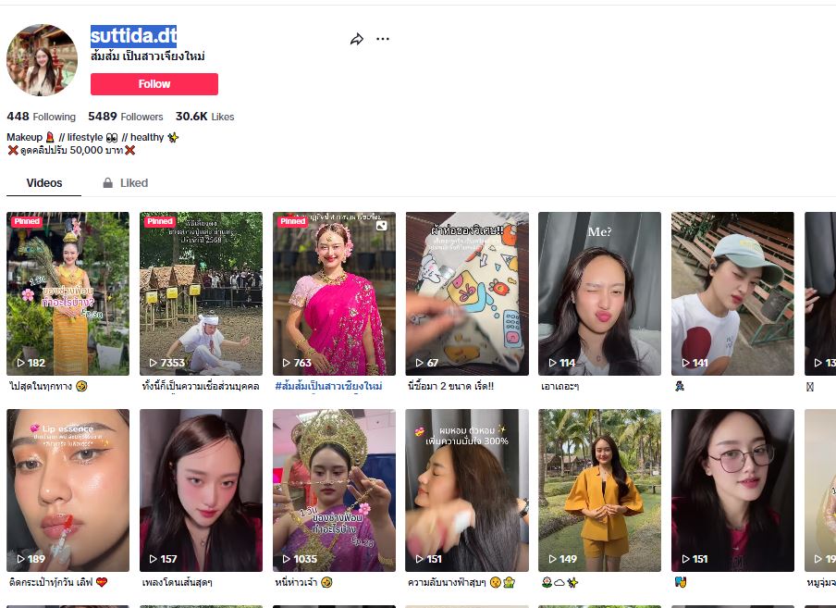Click the caption 'ติดกระเป๋าทุกวัน เลิฟ'
Viewport: 836px width, 608px height.
pos(51,582)
